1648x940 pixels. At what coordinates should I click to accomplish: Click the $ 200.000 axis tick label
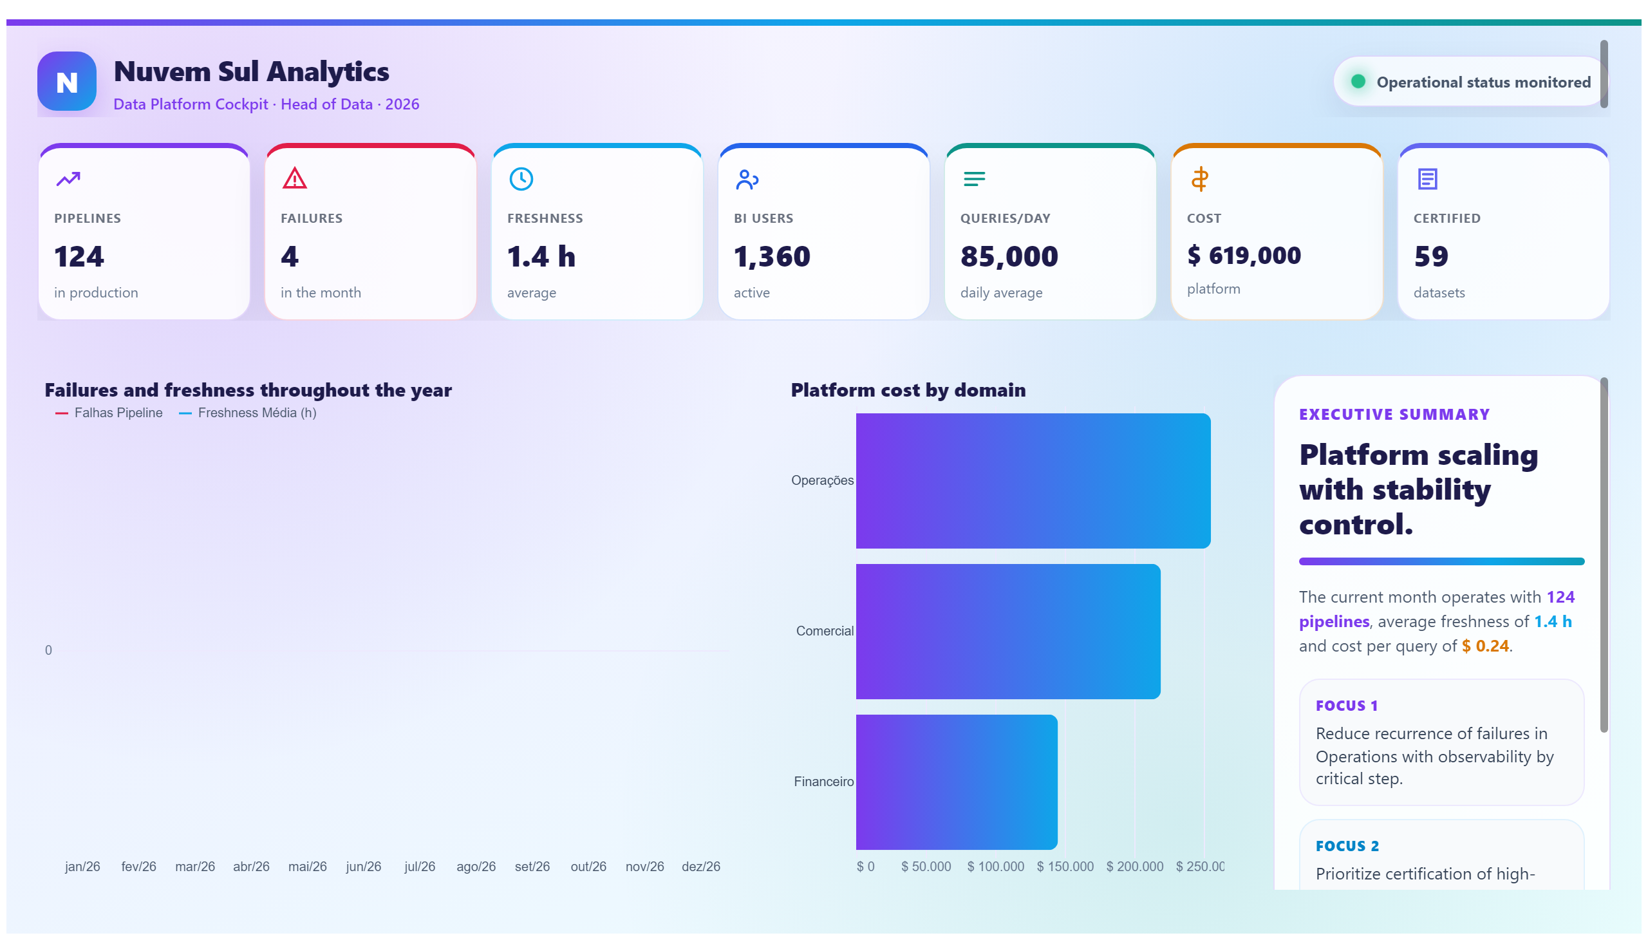coord(1135,867)
